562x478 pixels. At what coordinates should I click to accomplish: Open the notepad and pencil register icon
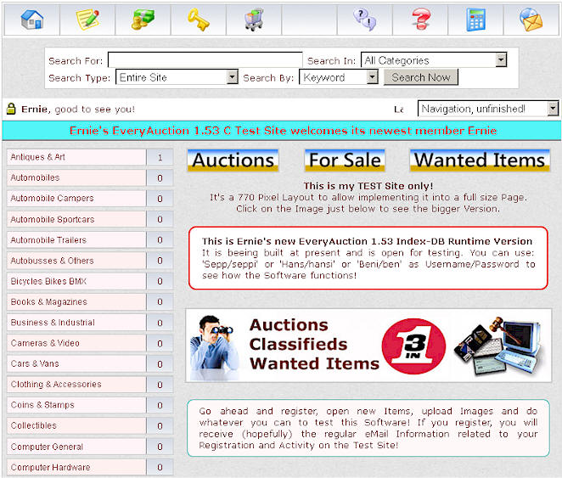point(87,20)
